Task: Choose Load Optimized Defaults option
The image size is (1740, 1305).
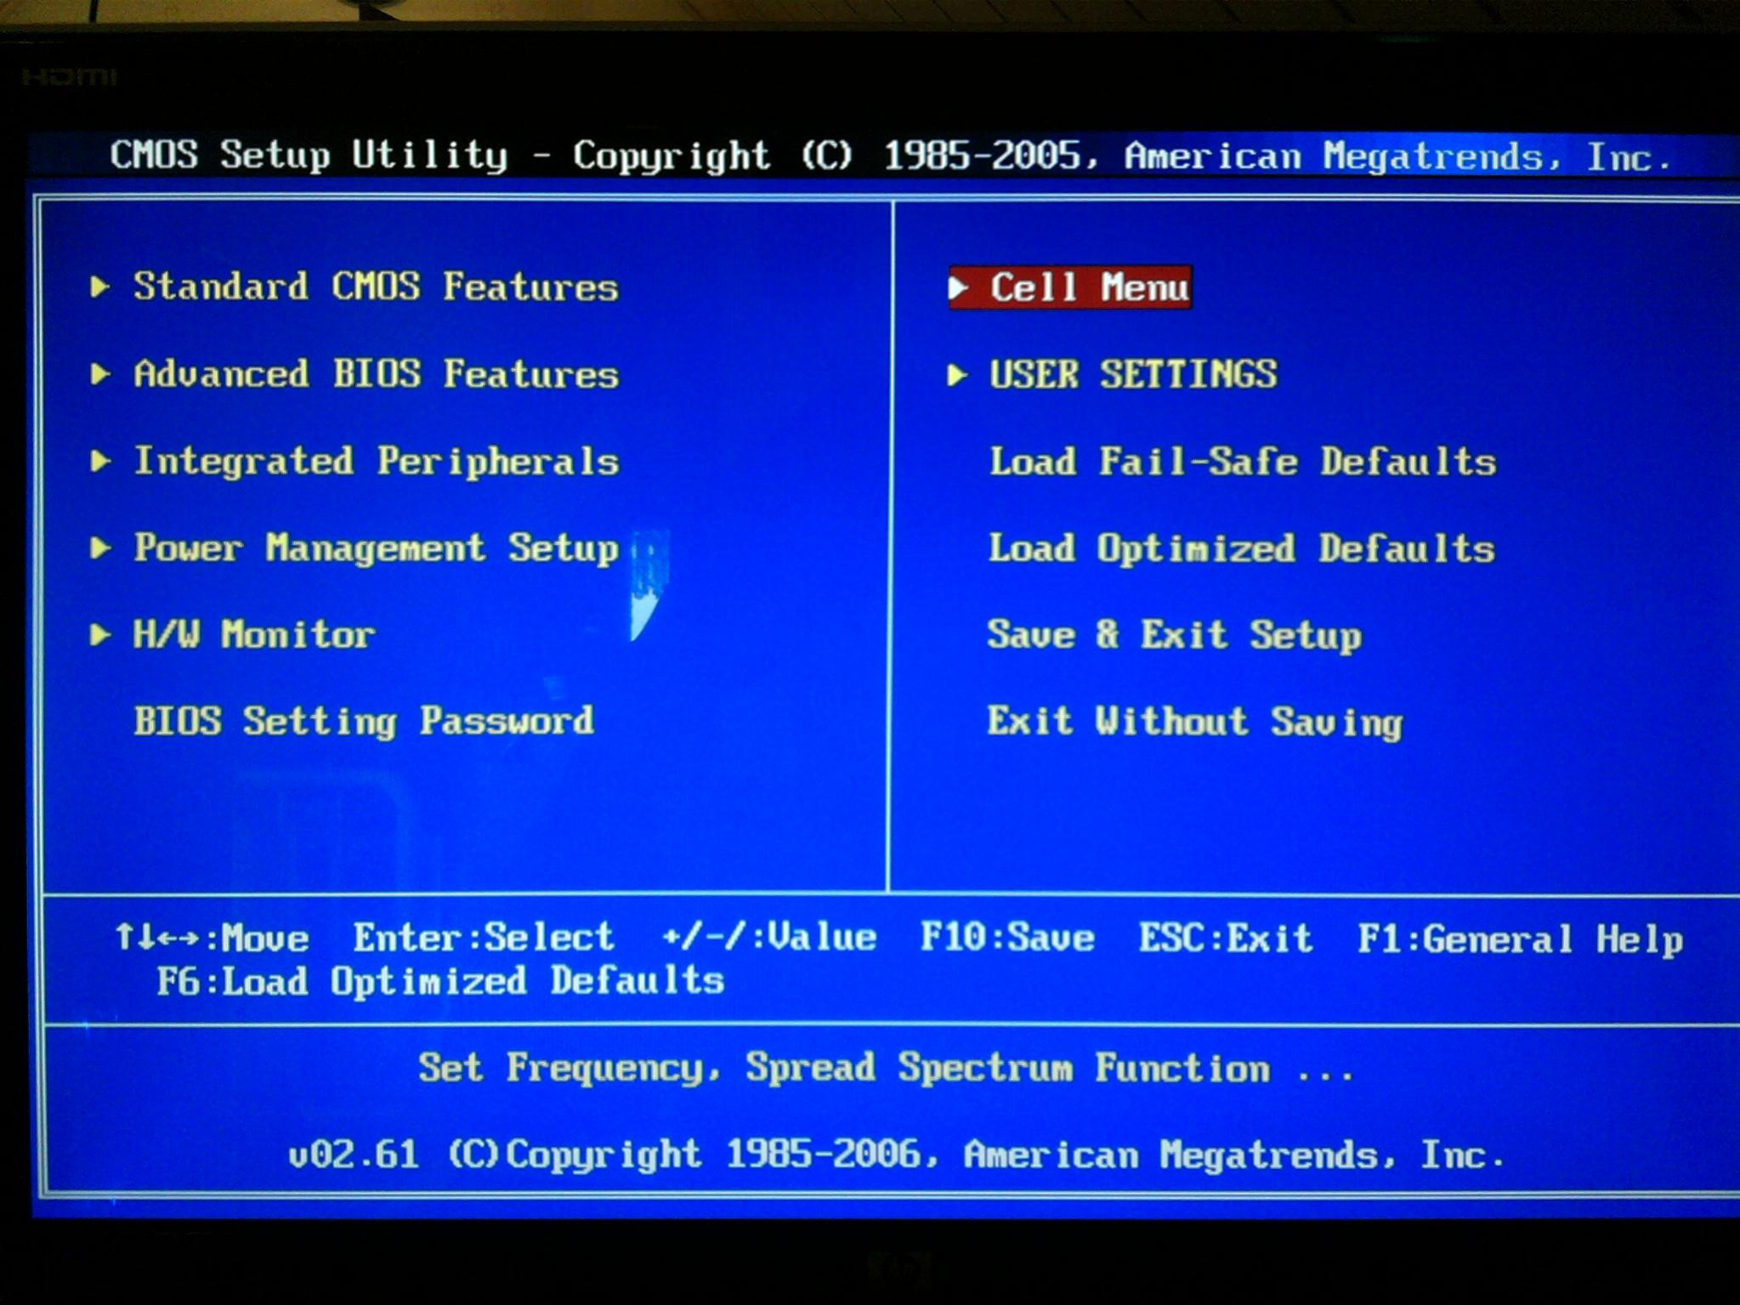Action: (x=1241, y=548)
